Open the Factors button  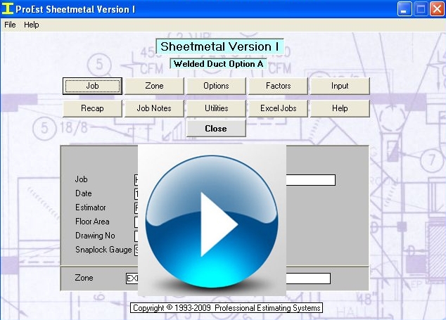pos(278,86)
